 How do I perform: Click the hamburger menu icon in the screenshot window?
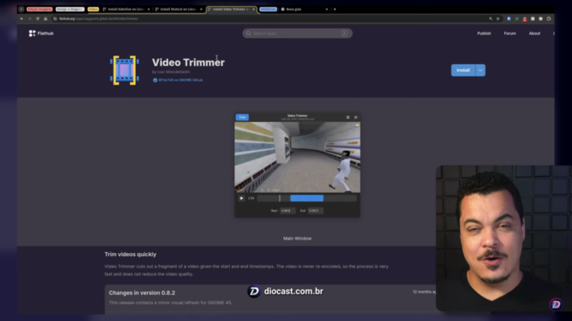pyautogui.click(x=347, y=117)
